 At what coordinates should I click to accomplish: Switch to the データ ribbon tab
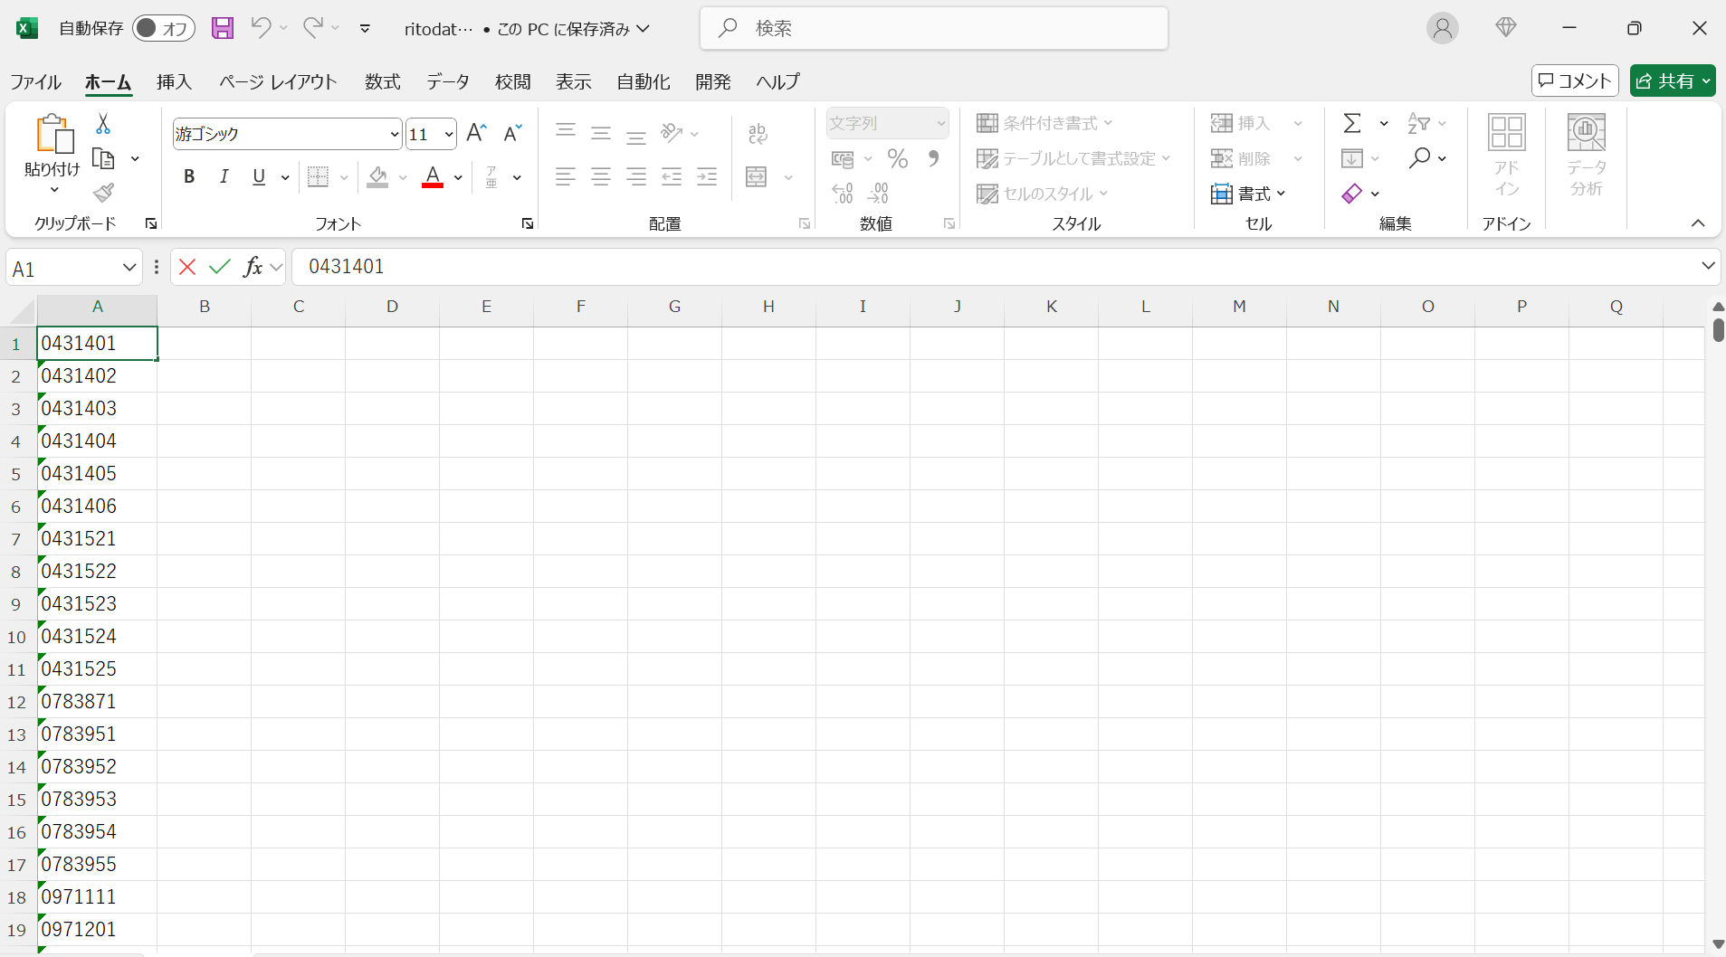pos(448,81)
